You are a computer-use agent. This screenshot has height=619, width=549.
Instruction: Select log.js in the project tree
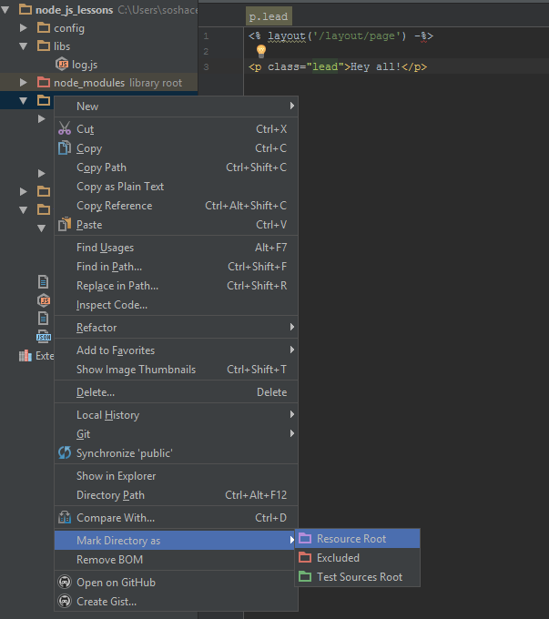click(85, 65)
